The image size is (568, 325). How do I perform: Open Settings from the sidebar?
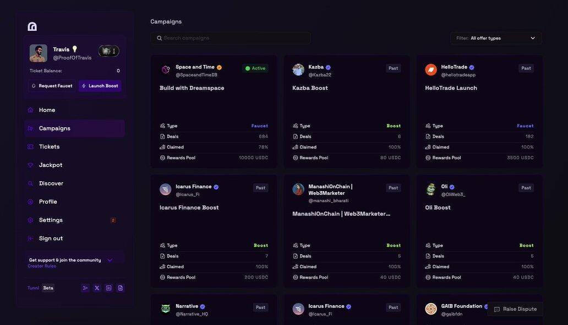tap(51, 220)
